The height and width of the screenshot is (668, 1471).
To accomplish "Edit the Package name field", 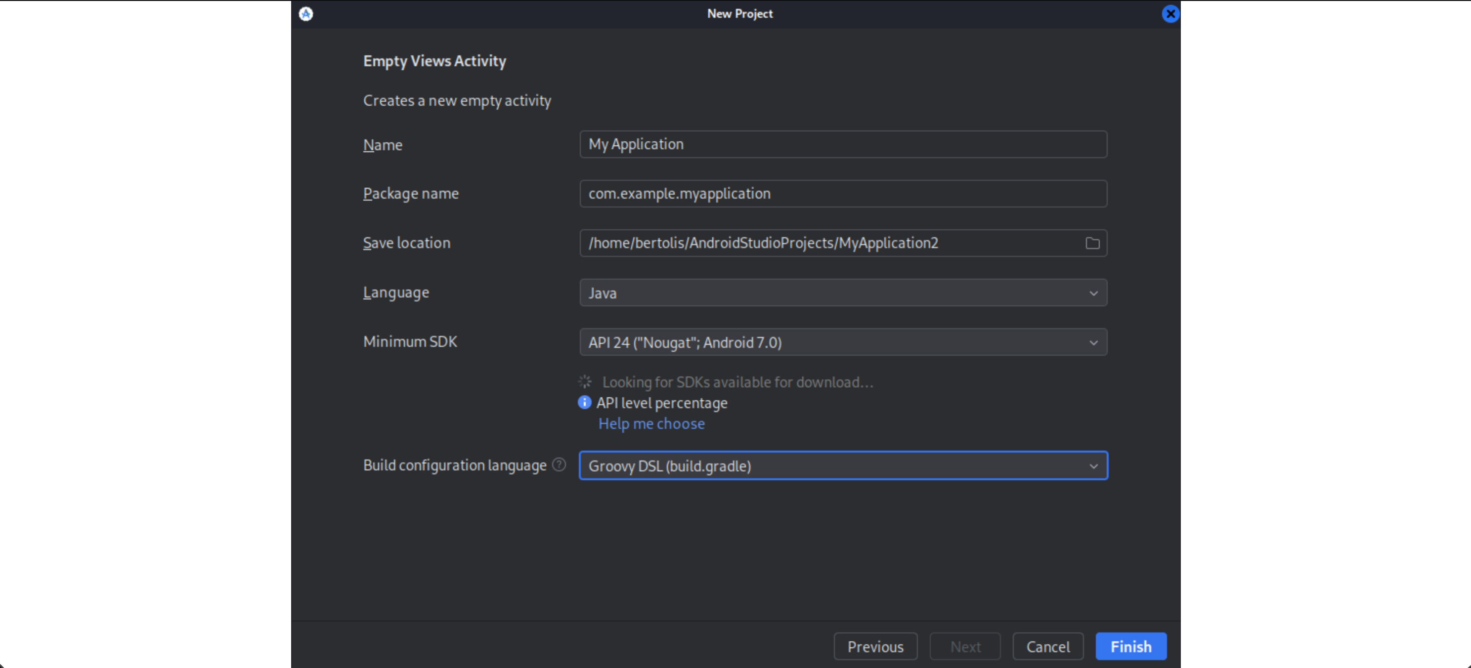I will pyautogui.click(x=843, y=194).
